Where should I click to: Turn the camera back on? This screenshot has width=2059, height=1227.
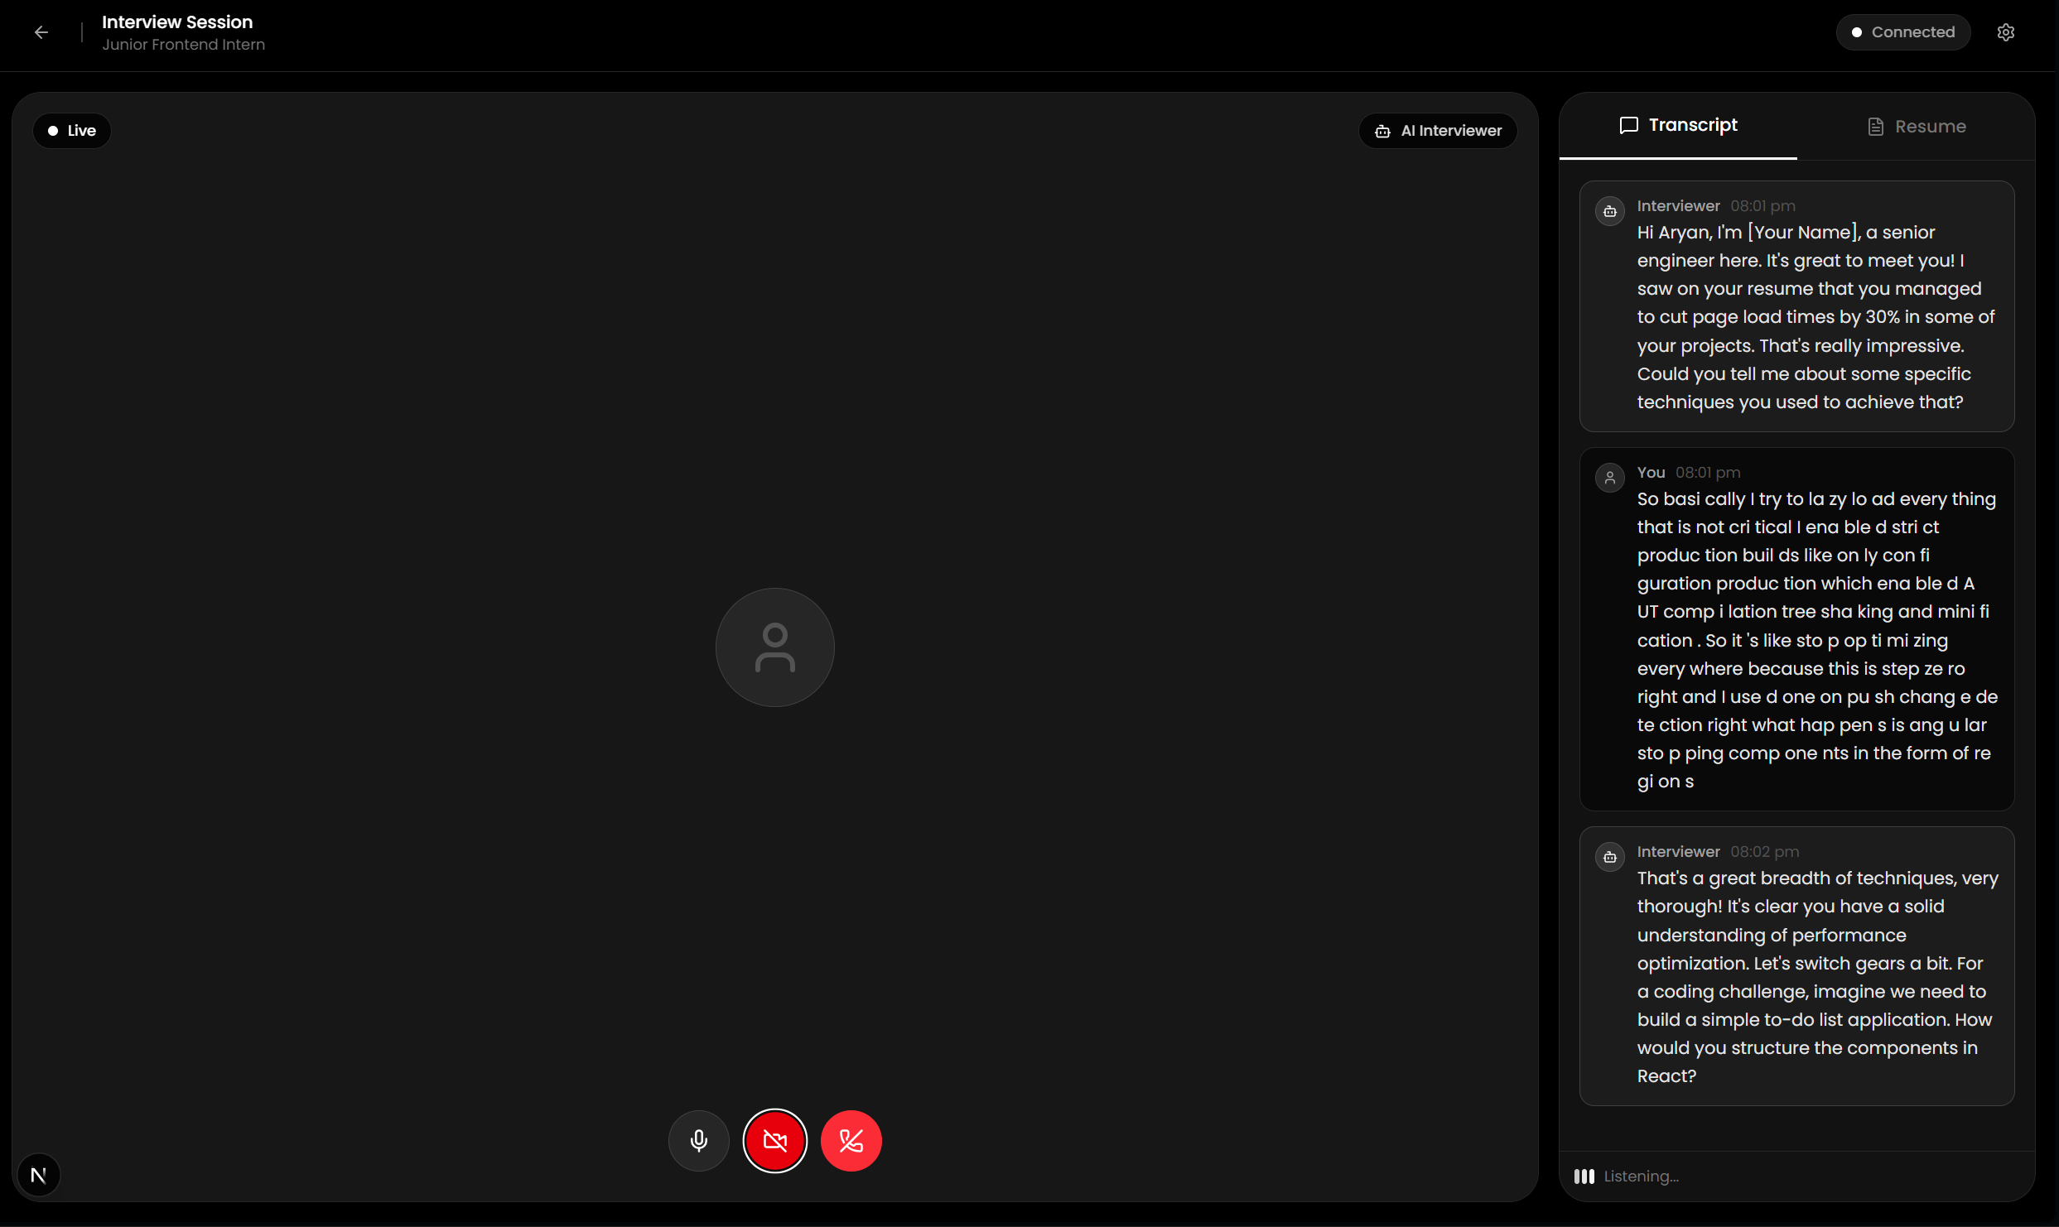click(x=774, y=1141)
